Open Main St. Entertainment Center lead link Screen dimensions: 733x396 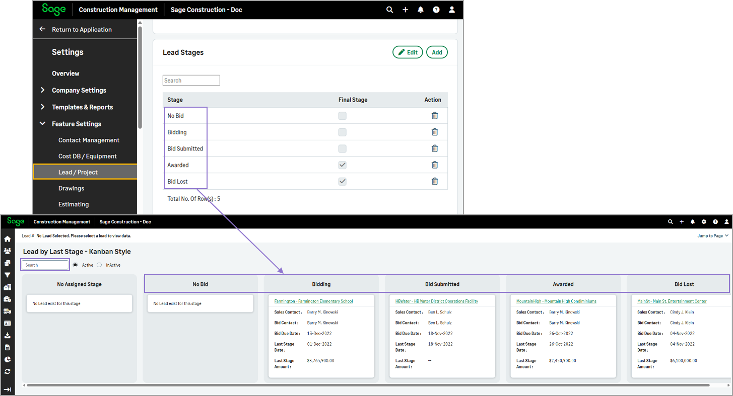[672, 301]
